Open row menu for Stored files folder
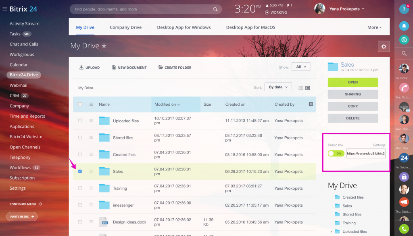413x236 pixels. click(x=91, y=137)
